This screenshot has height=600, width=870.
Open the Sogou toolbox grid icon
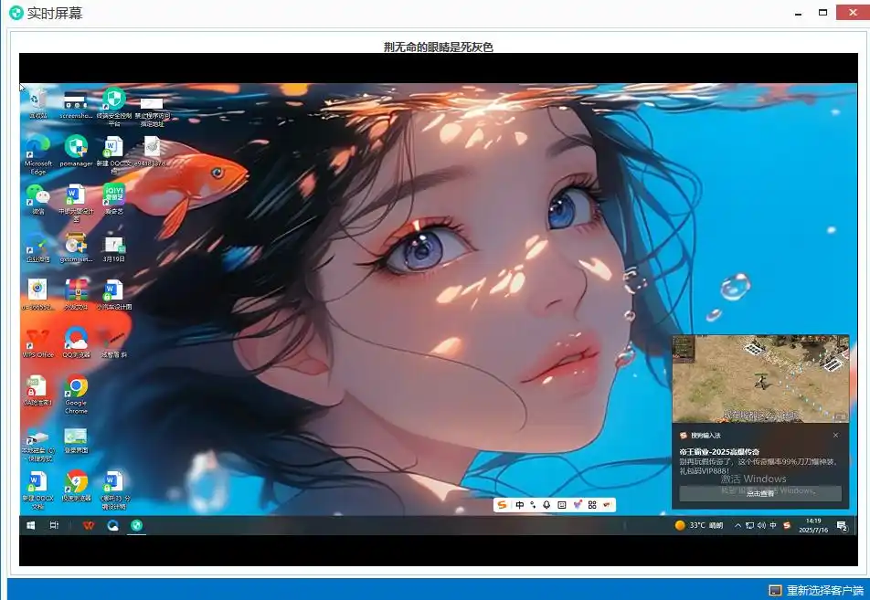(x=592, y=505)
